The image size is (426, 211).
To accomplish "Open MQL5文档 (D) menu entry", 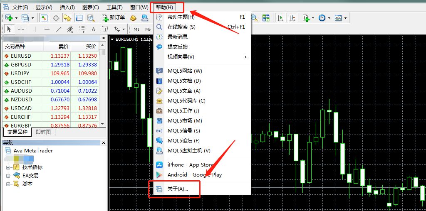I will coord(202,81).
